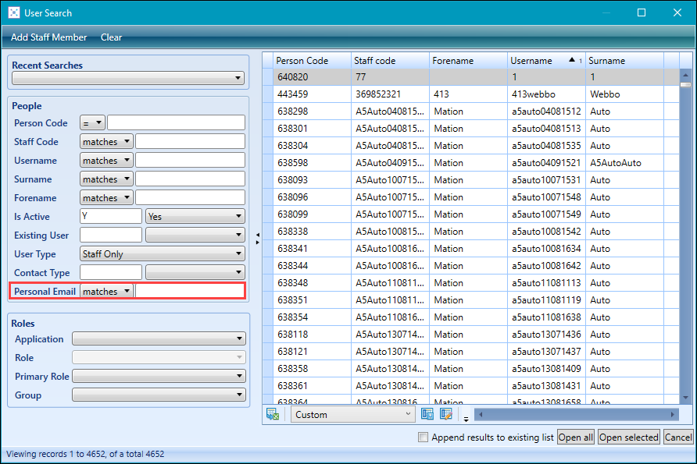697x464 pixels.
Task: Click the Forename input field
Action: 190,198
